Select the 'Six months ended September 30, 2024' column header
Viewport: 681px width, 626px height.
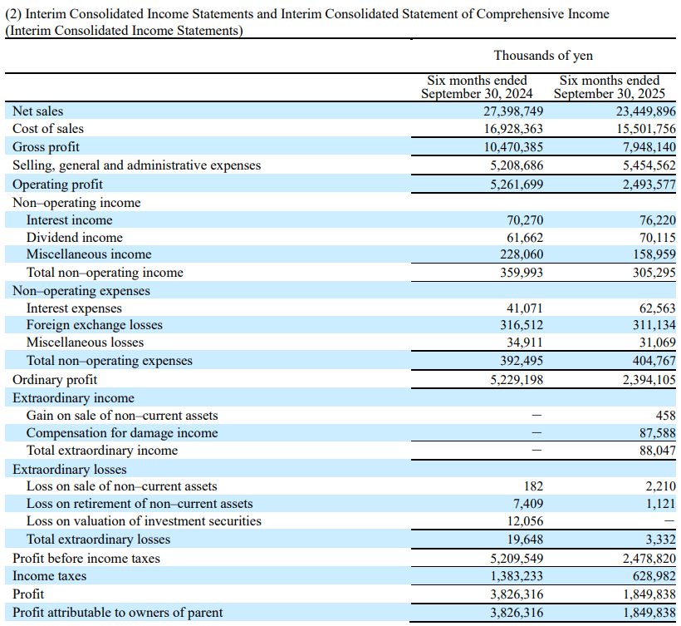click(477, 87)
